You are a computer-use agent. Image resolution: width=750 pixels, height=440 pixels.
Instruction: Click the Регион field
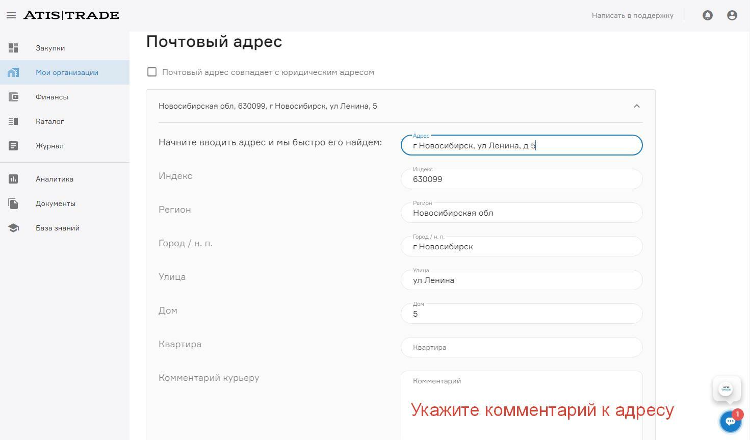522,213
